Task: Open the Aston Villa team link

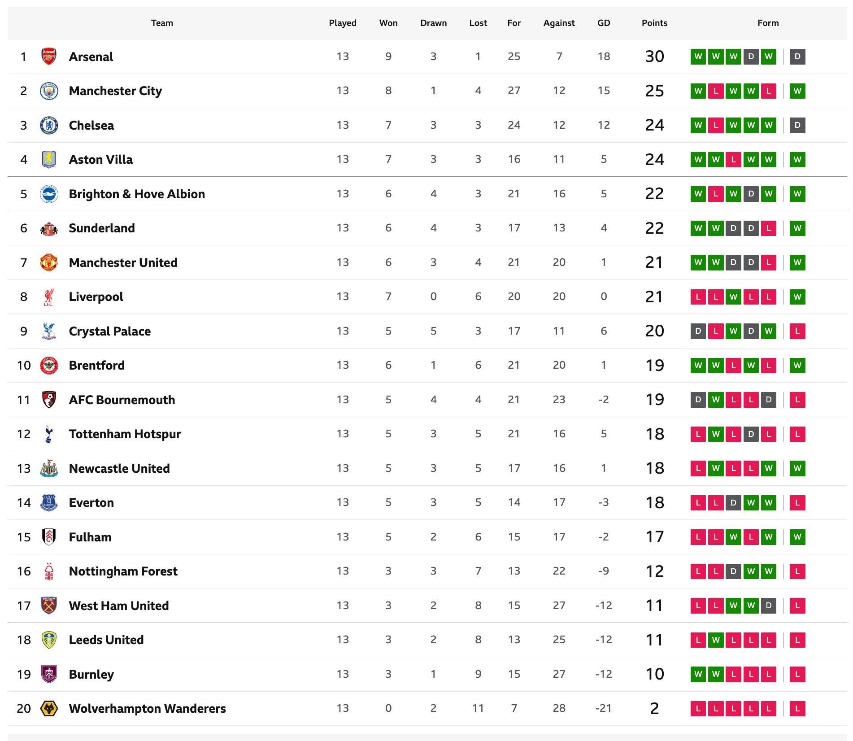Action: tap(100, 160)
